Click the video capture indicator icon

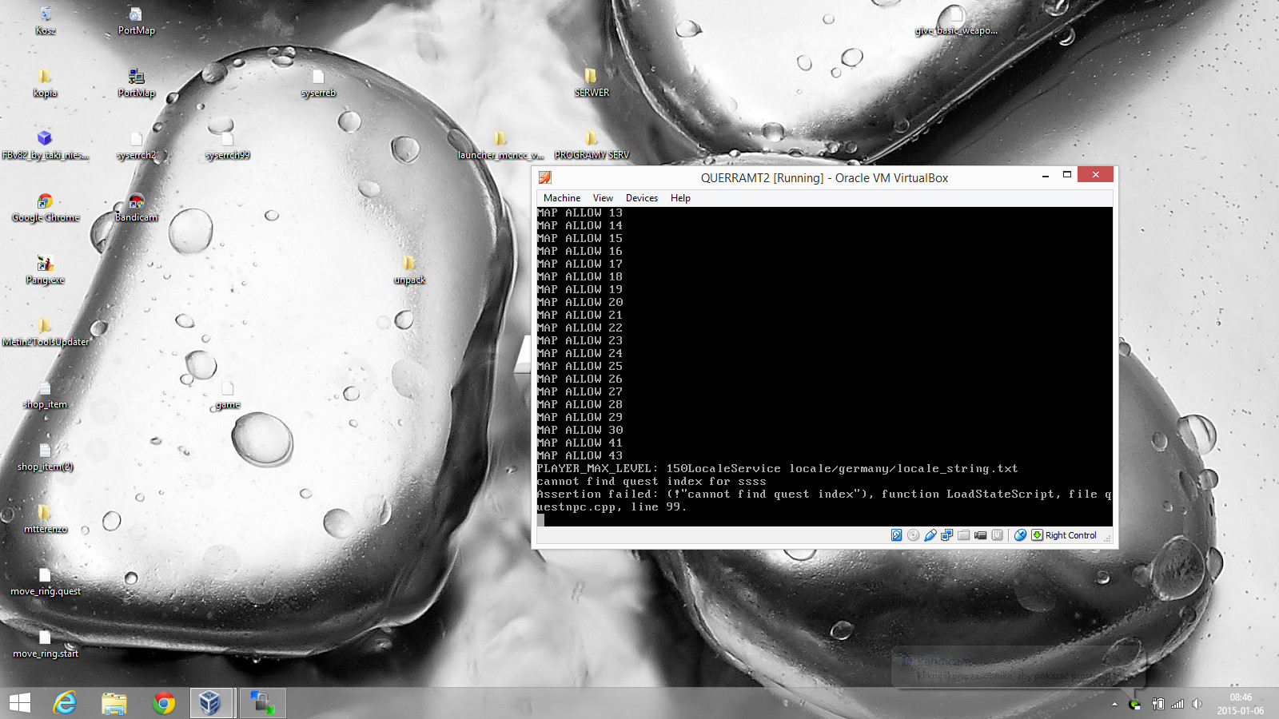(x=981, y=535)
